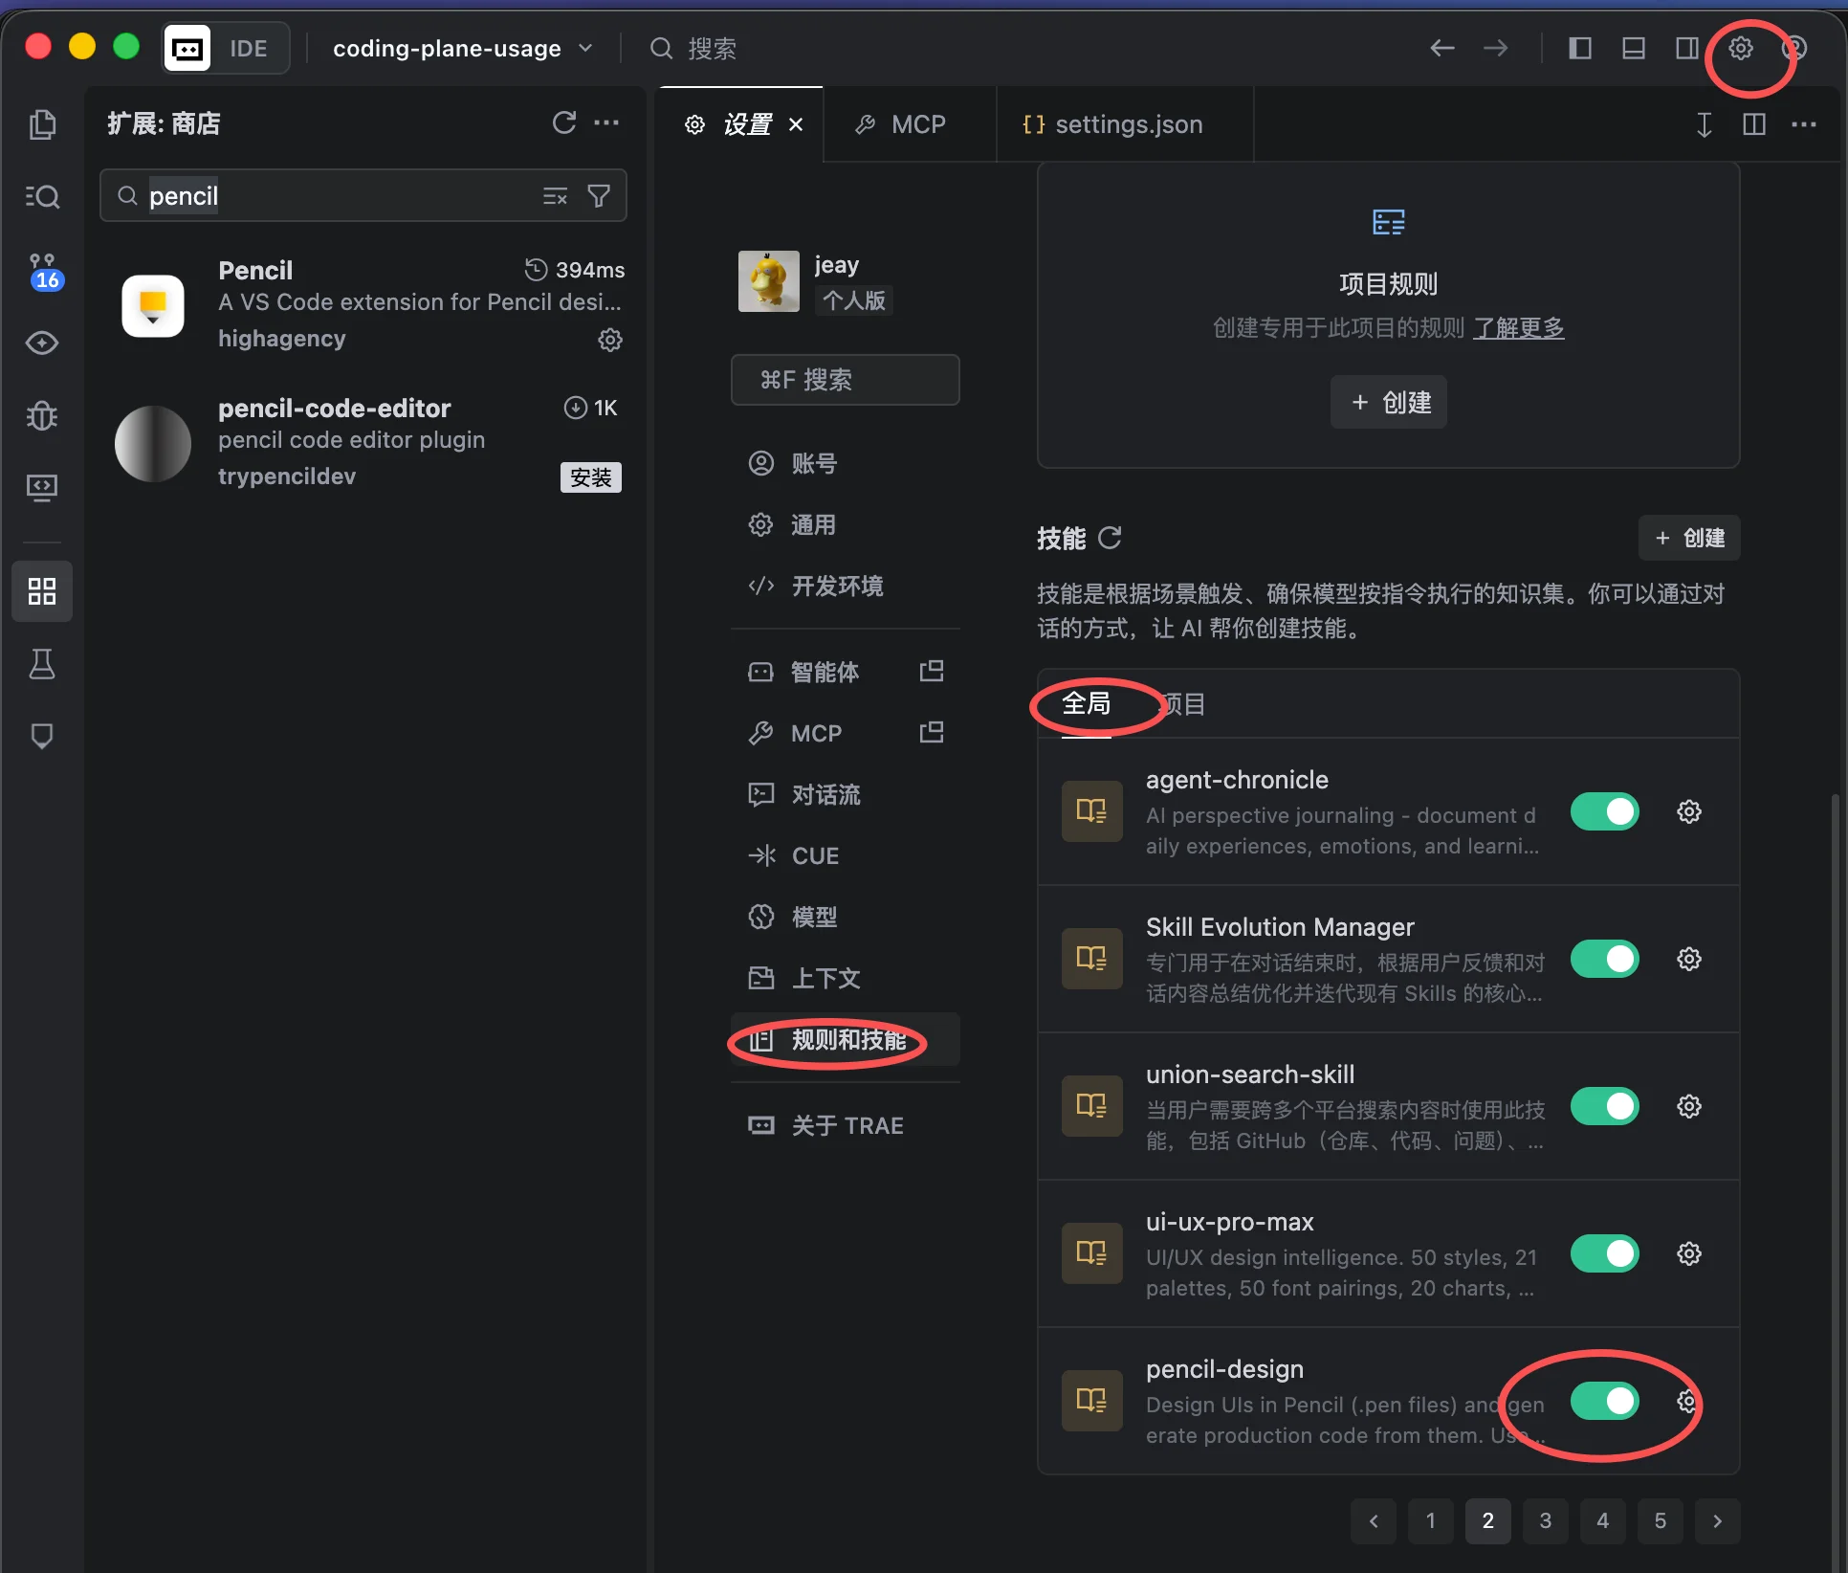Open Source Control showing 16 changes
The image size is (1848, 1573).
43,271
